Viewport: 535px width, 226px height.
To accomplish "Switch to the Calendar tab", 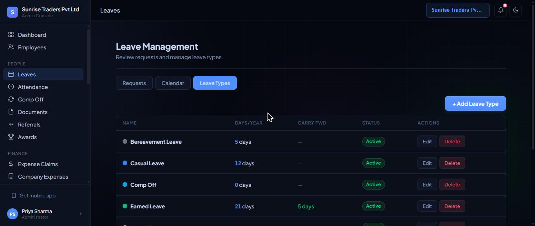I will pyautogui.click(x=173, y=83).
